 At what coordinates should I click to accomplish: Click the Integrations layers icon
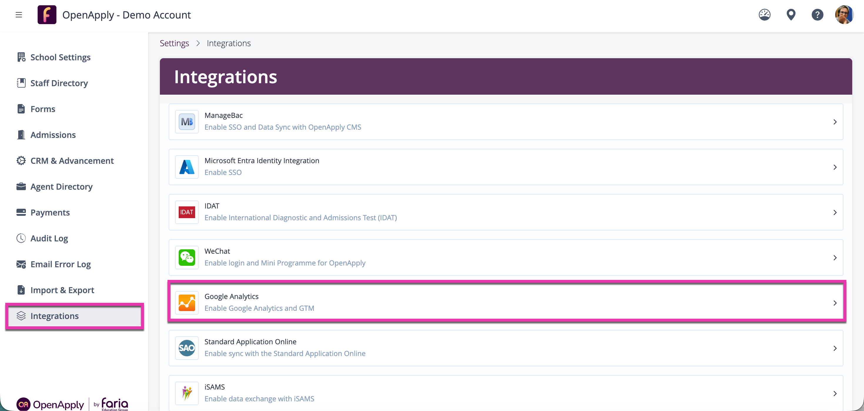(x=21, y=316)
